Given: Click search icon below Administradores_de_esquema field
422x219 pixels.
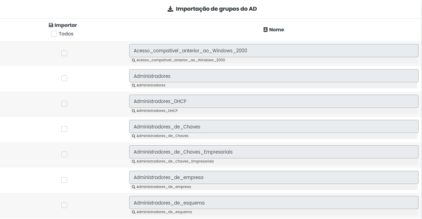Looking at the screenshot, I should pos(134,212).
